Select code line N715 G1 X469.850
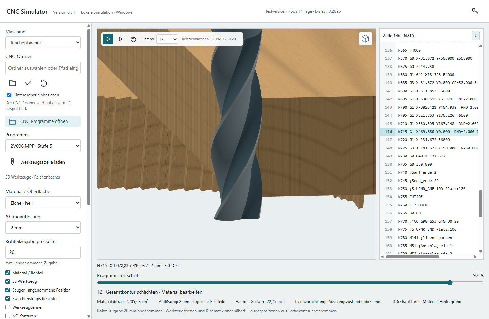The image size is (489, 319). coord(429,132)
